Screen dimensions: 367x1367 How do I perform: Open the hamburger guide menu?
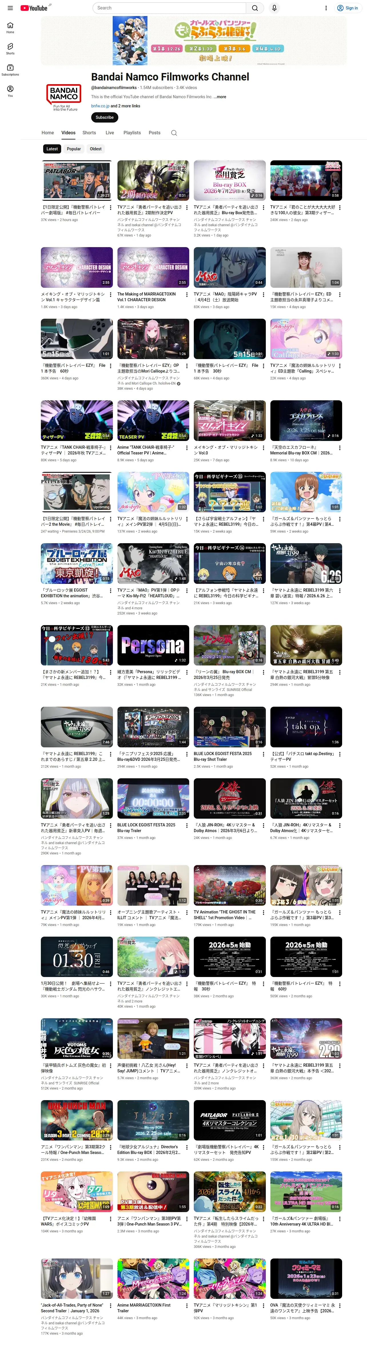tap(10, 8)
